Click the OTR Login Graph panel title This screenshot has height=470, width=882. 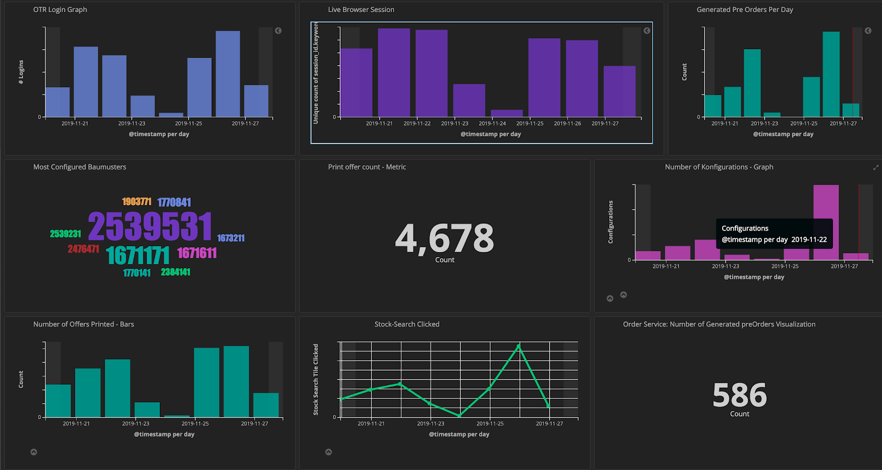pyautogui.click(x=60, y=9)
